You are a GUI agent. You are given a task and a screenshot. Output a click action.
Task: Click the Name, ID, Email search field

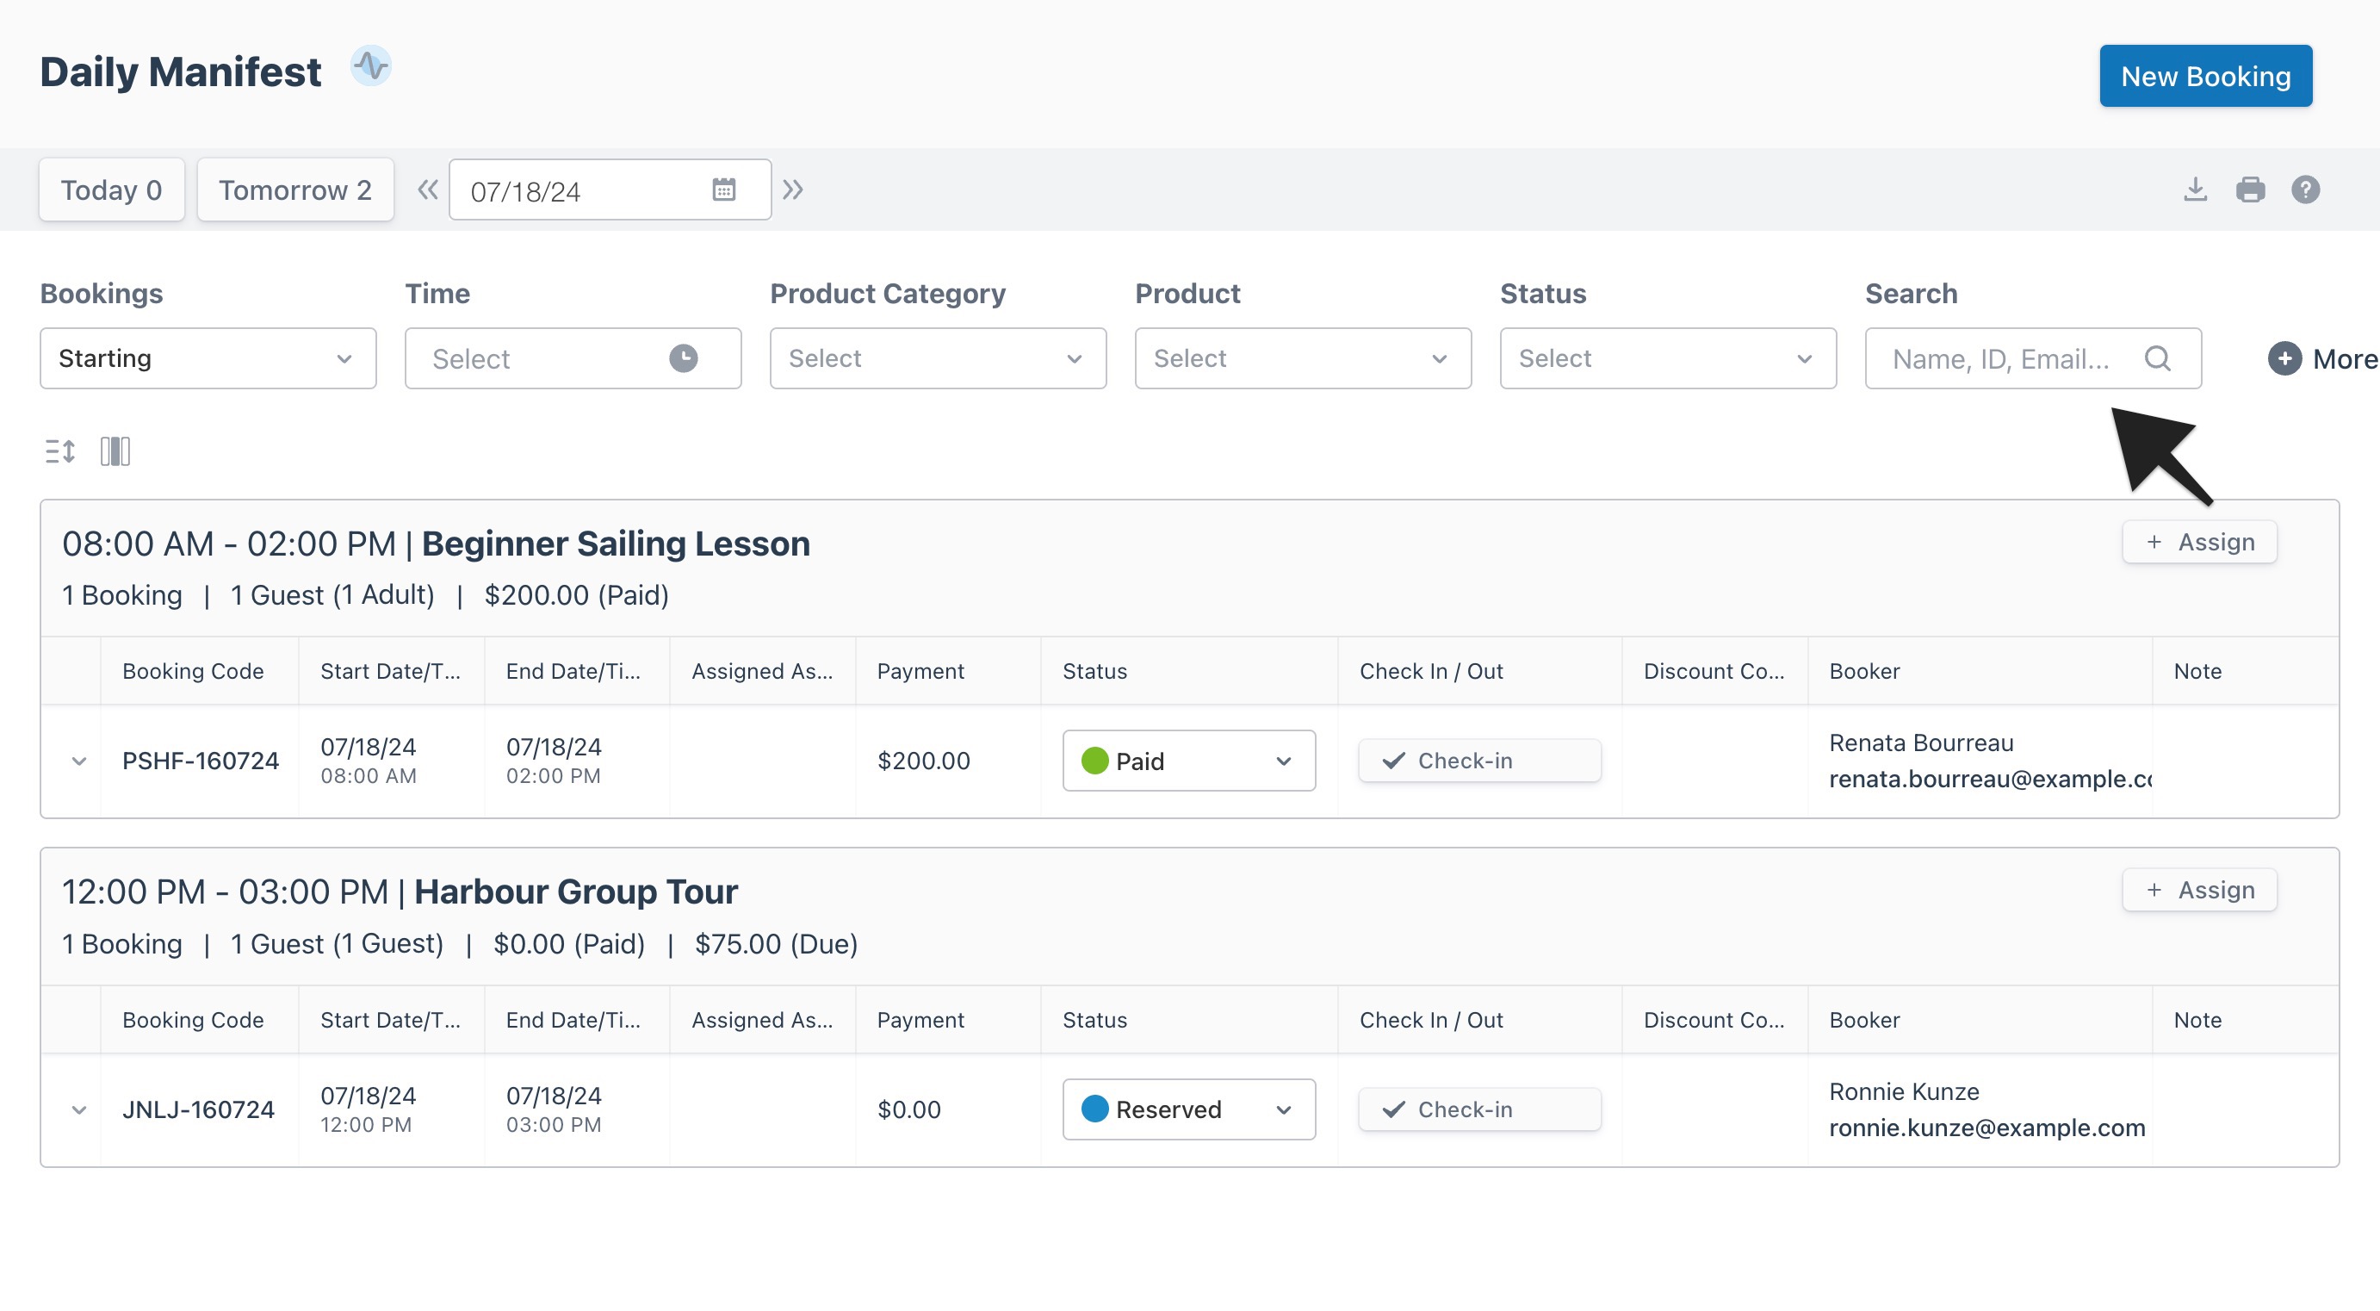[2033, 358]
